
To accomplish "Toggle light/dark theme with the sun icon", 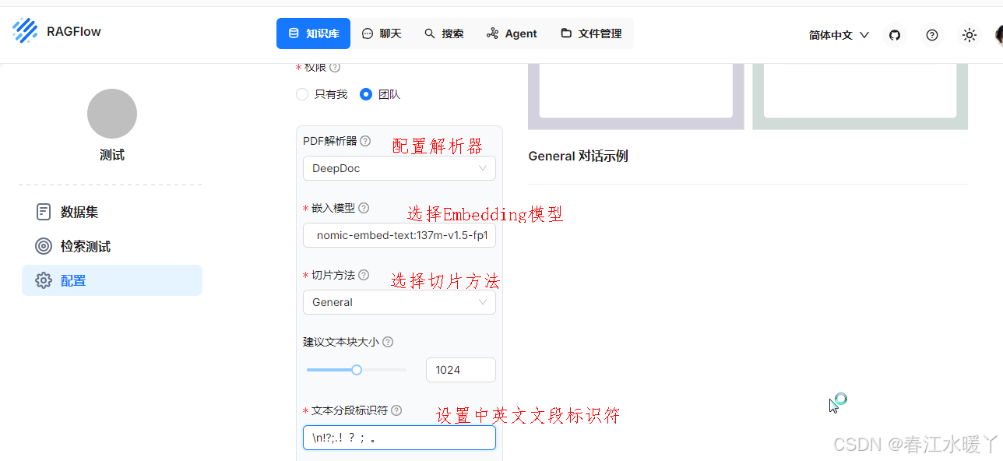I will [x=969, y=34].
